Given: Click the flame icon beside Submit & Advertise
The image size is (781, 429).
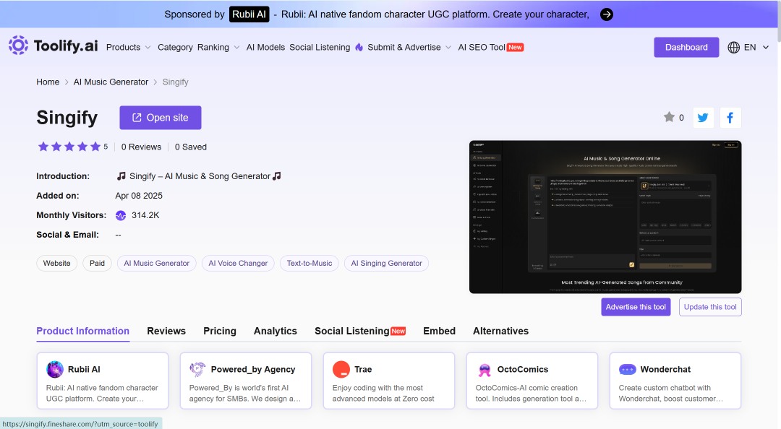Looking at the screenshot, I should pyautogui.click(x=359, y=47).
